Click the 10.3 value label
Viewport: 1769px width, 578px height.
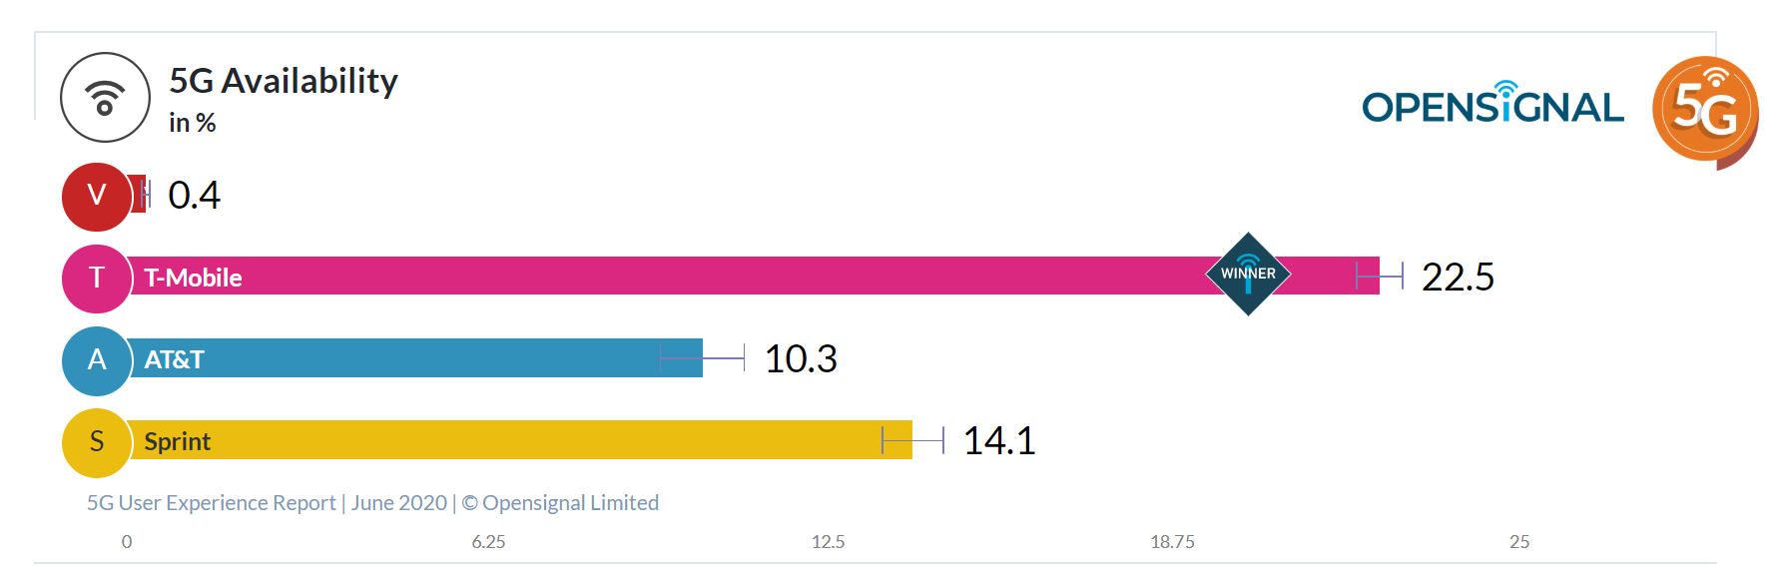801,359
